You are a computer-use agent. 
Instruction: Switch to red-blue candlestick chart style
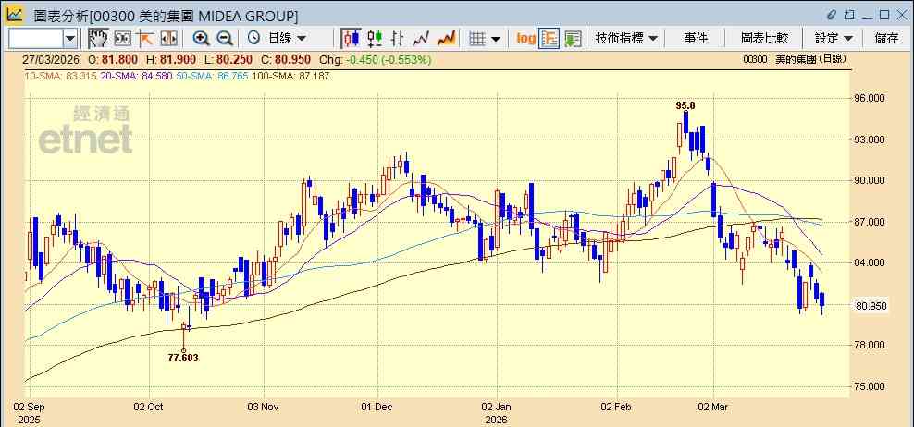pyautogui.click(x=351, y=39)
